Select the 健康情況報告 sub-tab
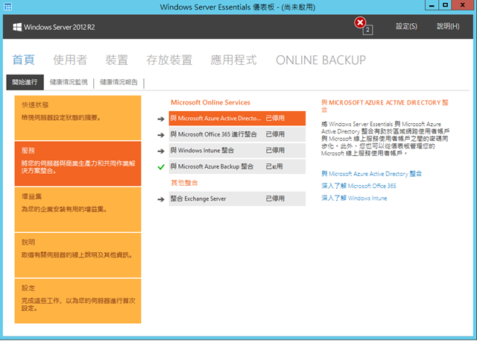 pyautogui.click(x=119, y=82)
